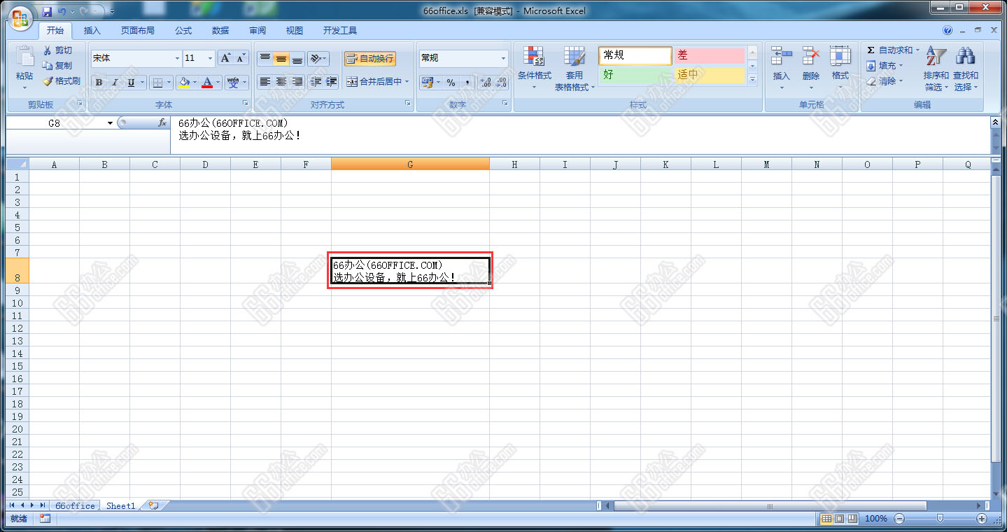Increase decimal places
This screenshot has width=1007, height=532.
pyautogui.click(x=486, y=83)
